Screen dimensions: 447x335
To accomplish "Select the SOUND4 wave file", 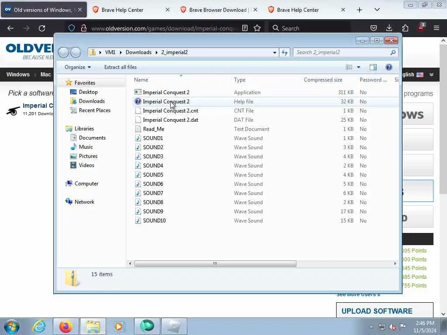I will tap(153, 165).
